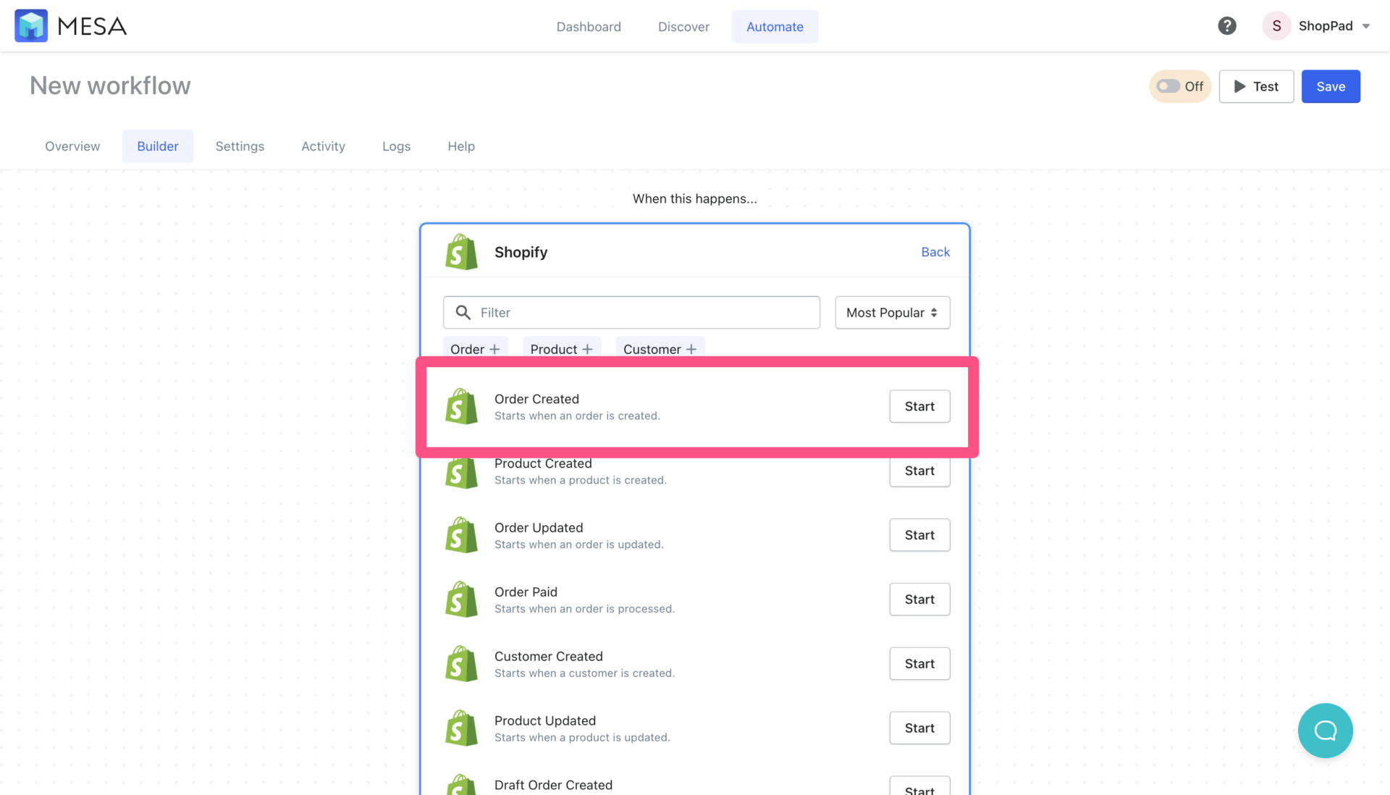The width and height of the screenshot is (1390, 795).
Task: Click the MESA logo icon
Action: point(31,25)
